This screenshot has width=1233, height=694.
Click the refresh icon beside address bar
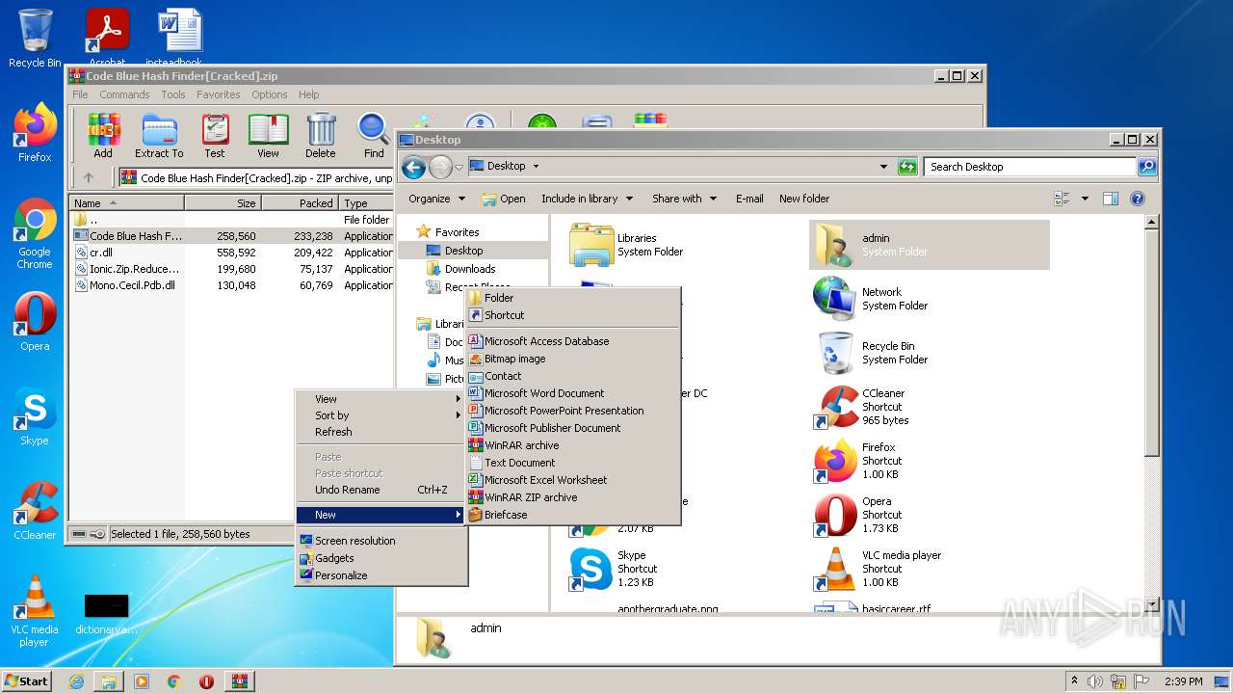(907, 167)
